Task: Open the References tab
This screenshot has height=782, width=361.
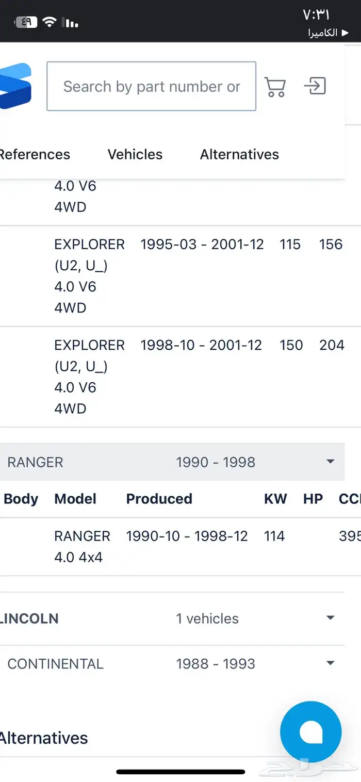Action: coord(35,154)
